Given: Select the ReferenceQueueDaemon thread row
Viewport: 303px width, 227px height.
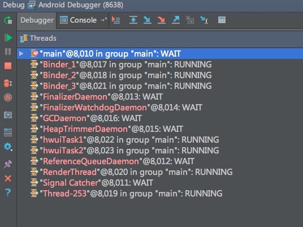Looking at the screenshot, I should (x=160, y=161).
